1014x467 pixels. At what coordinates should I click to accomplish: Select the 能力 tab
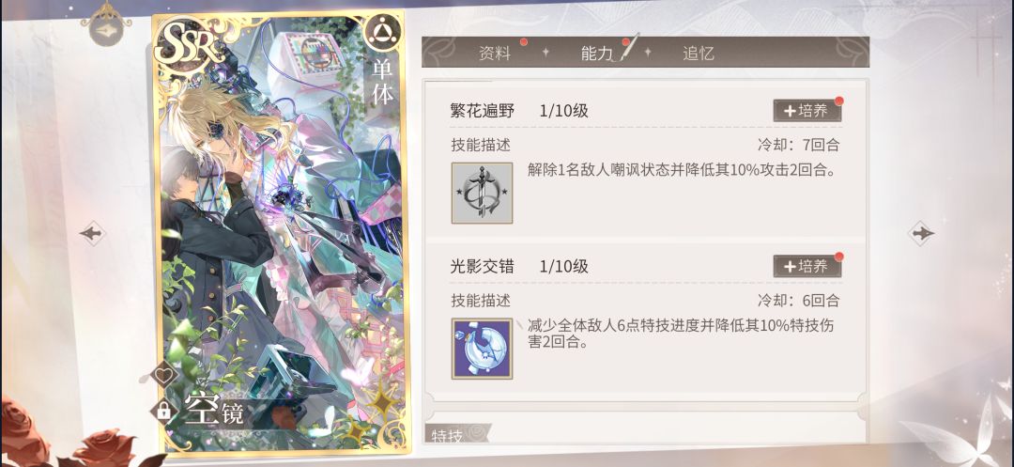tap(597, 54)
